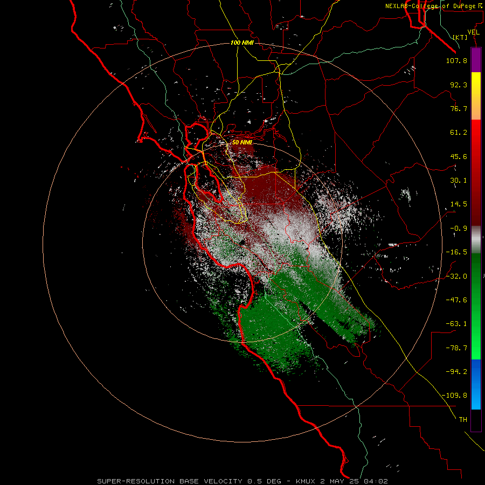The height and width of the screenshot is (485, 485).
Task: Select the 76.7 scale value
Action: click(x=459, y=108)
